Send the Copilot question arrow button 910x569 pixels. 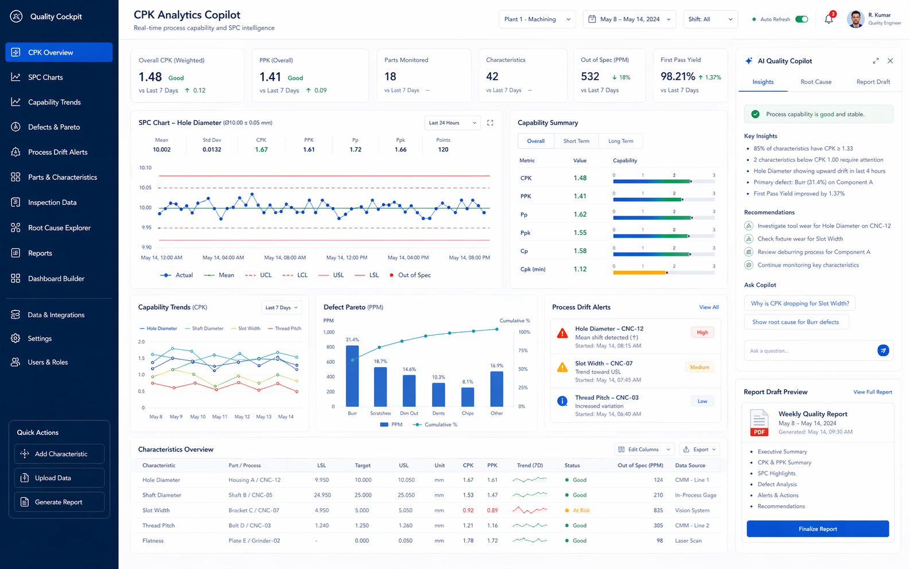(x=883, y=350)
